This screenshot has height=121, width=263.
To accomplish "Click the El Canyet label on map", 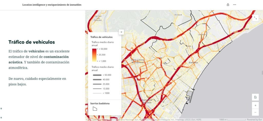I will pyautogui.click(x=178, y=15).
